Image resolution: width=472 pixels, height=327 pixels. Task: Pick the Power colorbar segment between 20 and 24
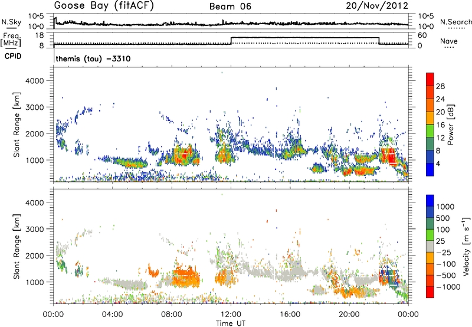(x=430, y=105)
